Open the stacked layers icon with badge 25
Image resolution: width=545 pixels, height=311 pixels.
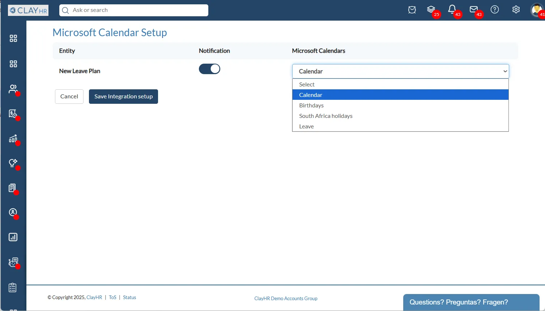431,10
